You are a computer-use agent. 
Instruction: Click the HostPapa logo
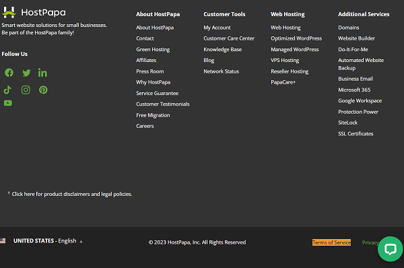click(34, 12)
